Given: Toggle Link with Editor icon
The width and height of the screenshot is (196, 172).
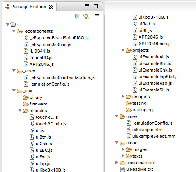Looking at the screenshot, I should 86,17.
